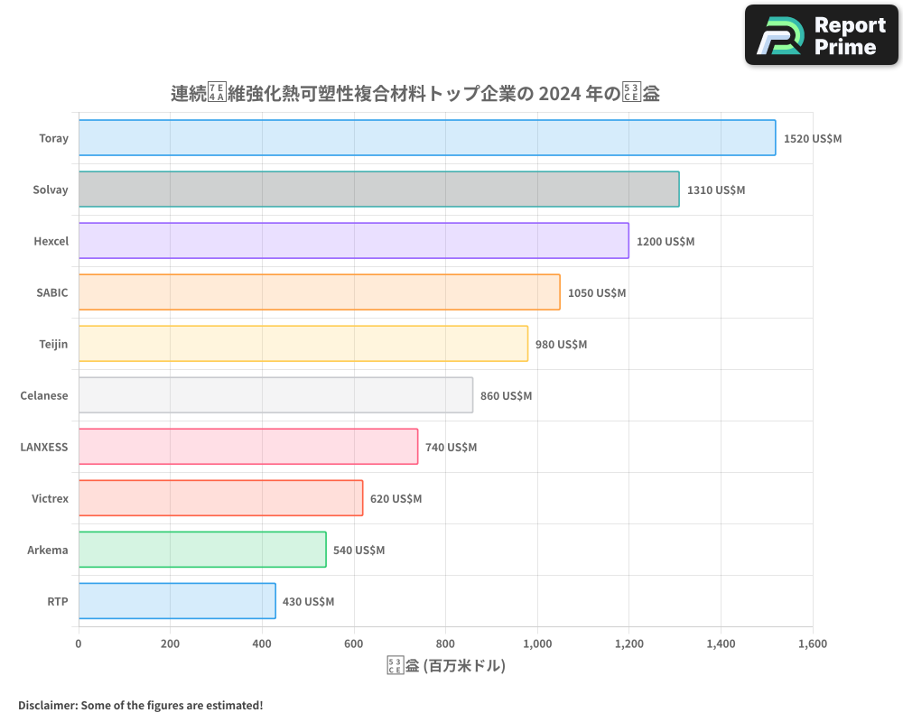Click the yellow Teijin bar
This screenshot has width=903, height=722.
(x=303, y=344)
